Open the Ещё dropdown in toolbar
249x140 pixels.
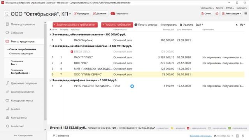coord(199,25)
